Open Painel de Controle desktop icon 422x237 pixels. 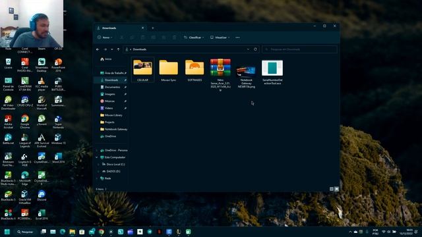pos(8,84)
